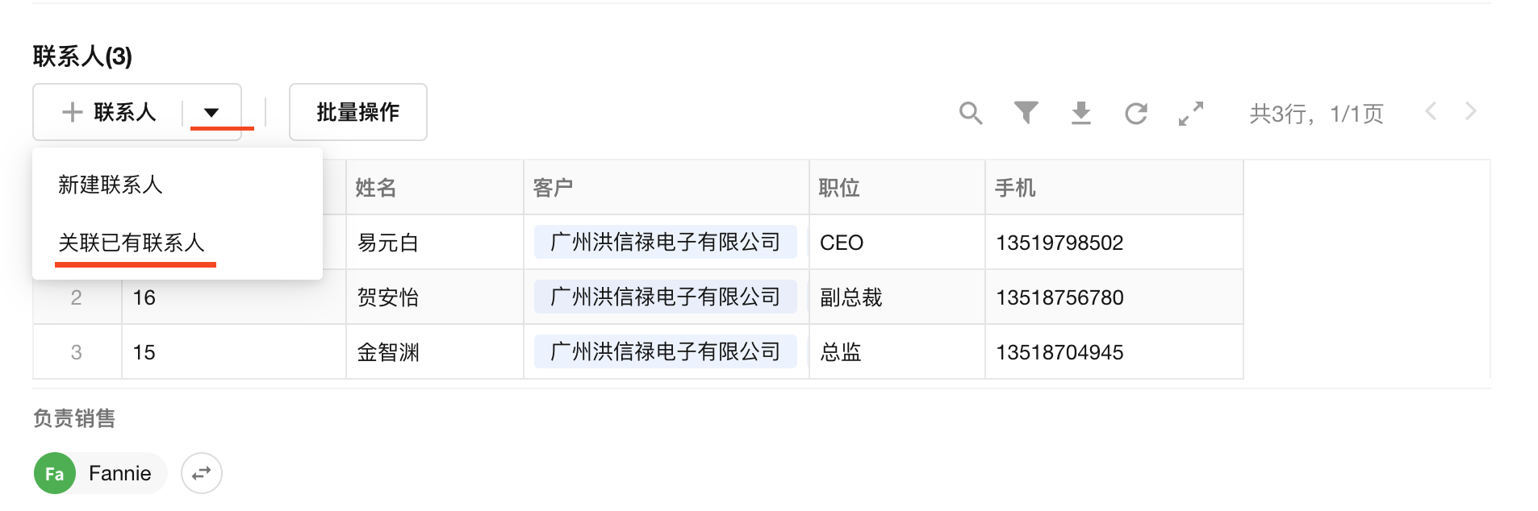Go to previous page arrow
This screenshot has height=511, width=1538.
pyautogui.click(x=1431, y=111)
